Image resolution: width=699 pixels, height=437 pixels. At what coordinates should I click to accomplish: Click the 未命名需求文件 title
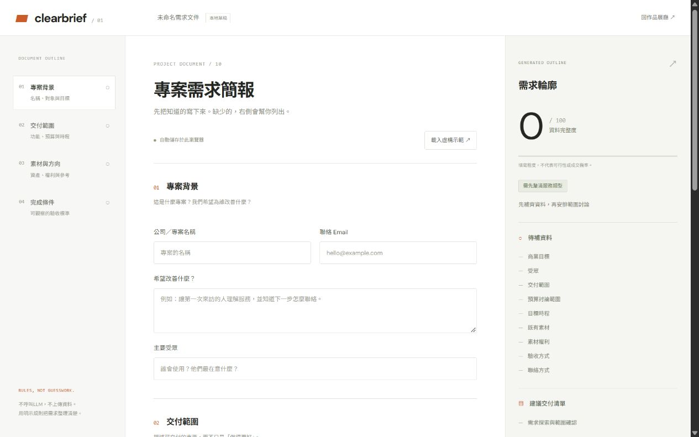178,18
